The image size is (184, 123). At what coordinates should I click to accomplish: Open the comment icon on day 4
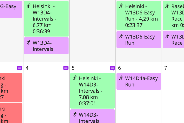pos(66,68)
